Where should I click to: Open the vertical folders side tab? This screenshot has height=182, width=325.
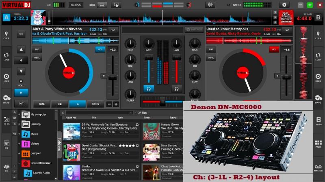[x=59, y=144]
